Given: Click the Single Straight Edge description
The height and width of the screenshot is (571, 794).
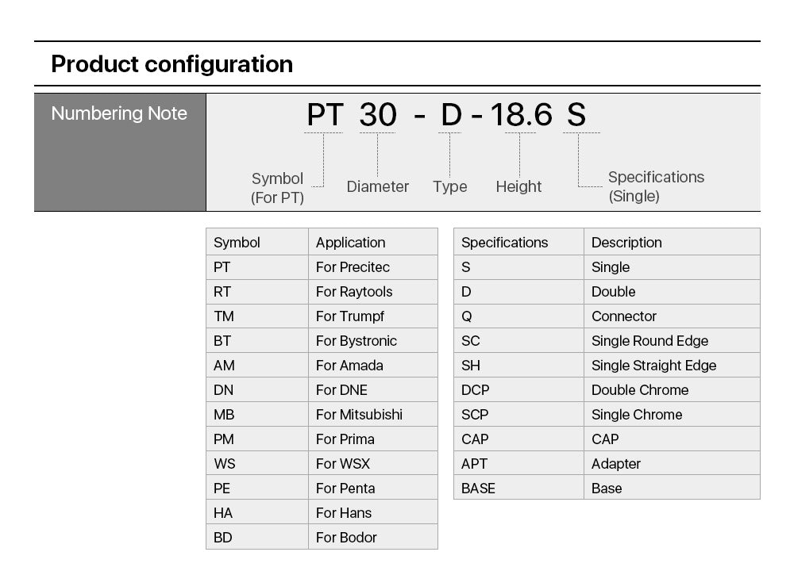Looking at the screenshot, I should click(x=653, y=366).
